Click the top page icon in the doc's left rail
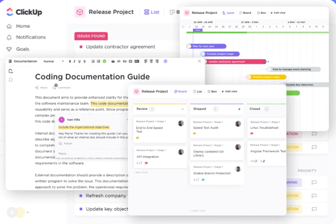The width and height of the screenshot is (336, 224). [10, 71]
